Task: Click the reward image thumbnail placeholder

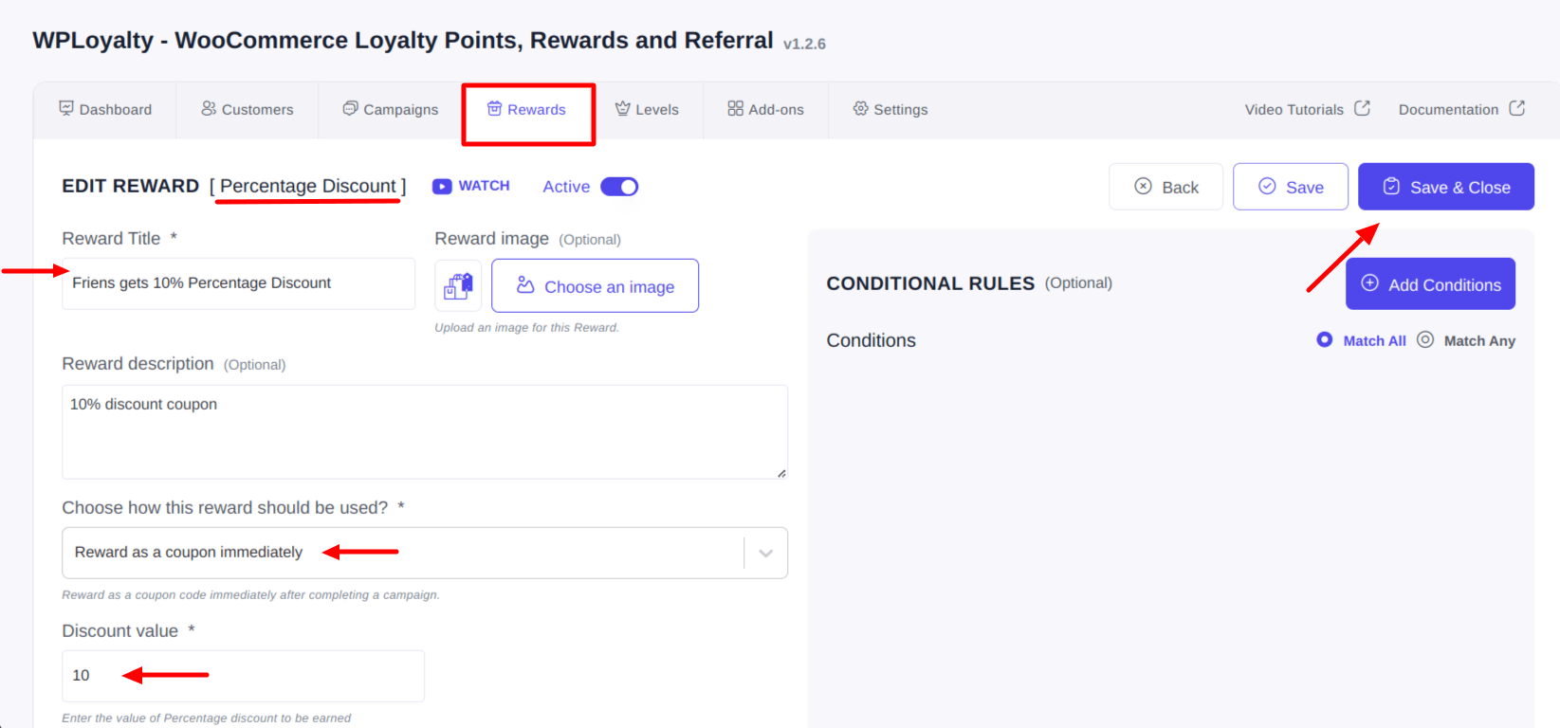Action: [458, 285]
